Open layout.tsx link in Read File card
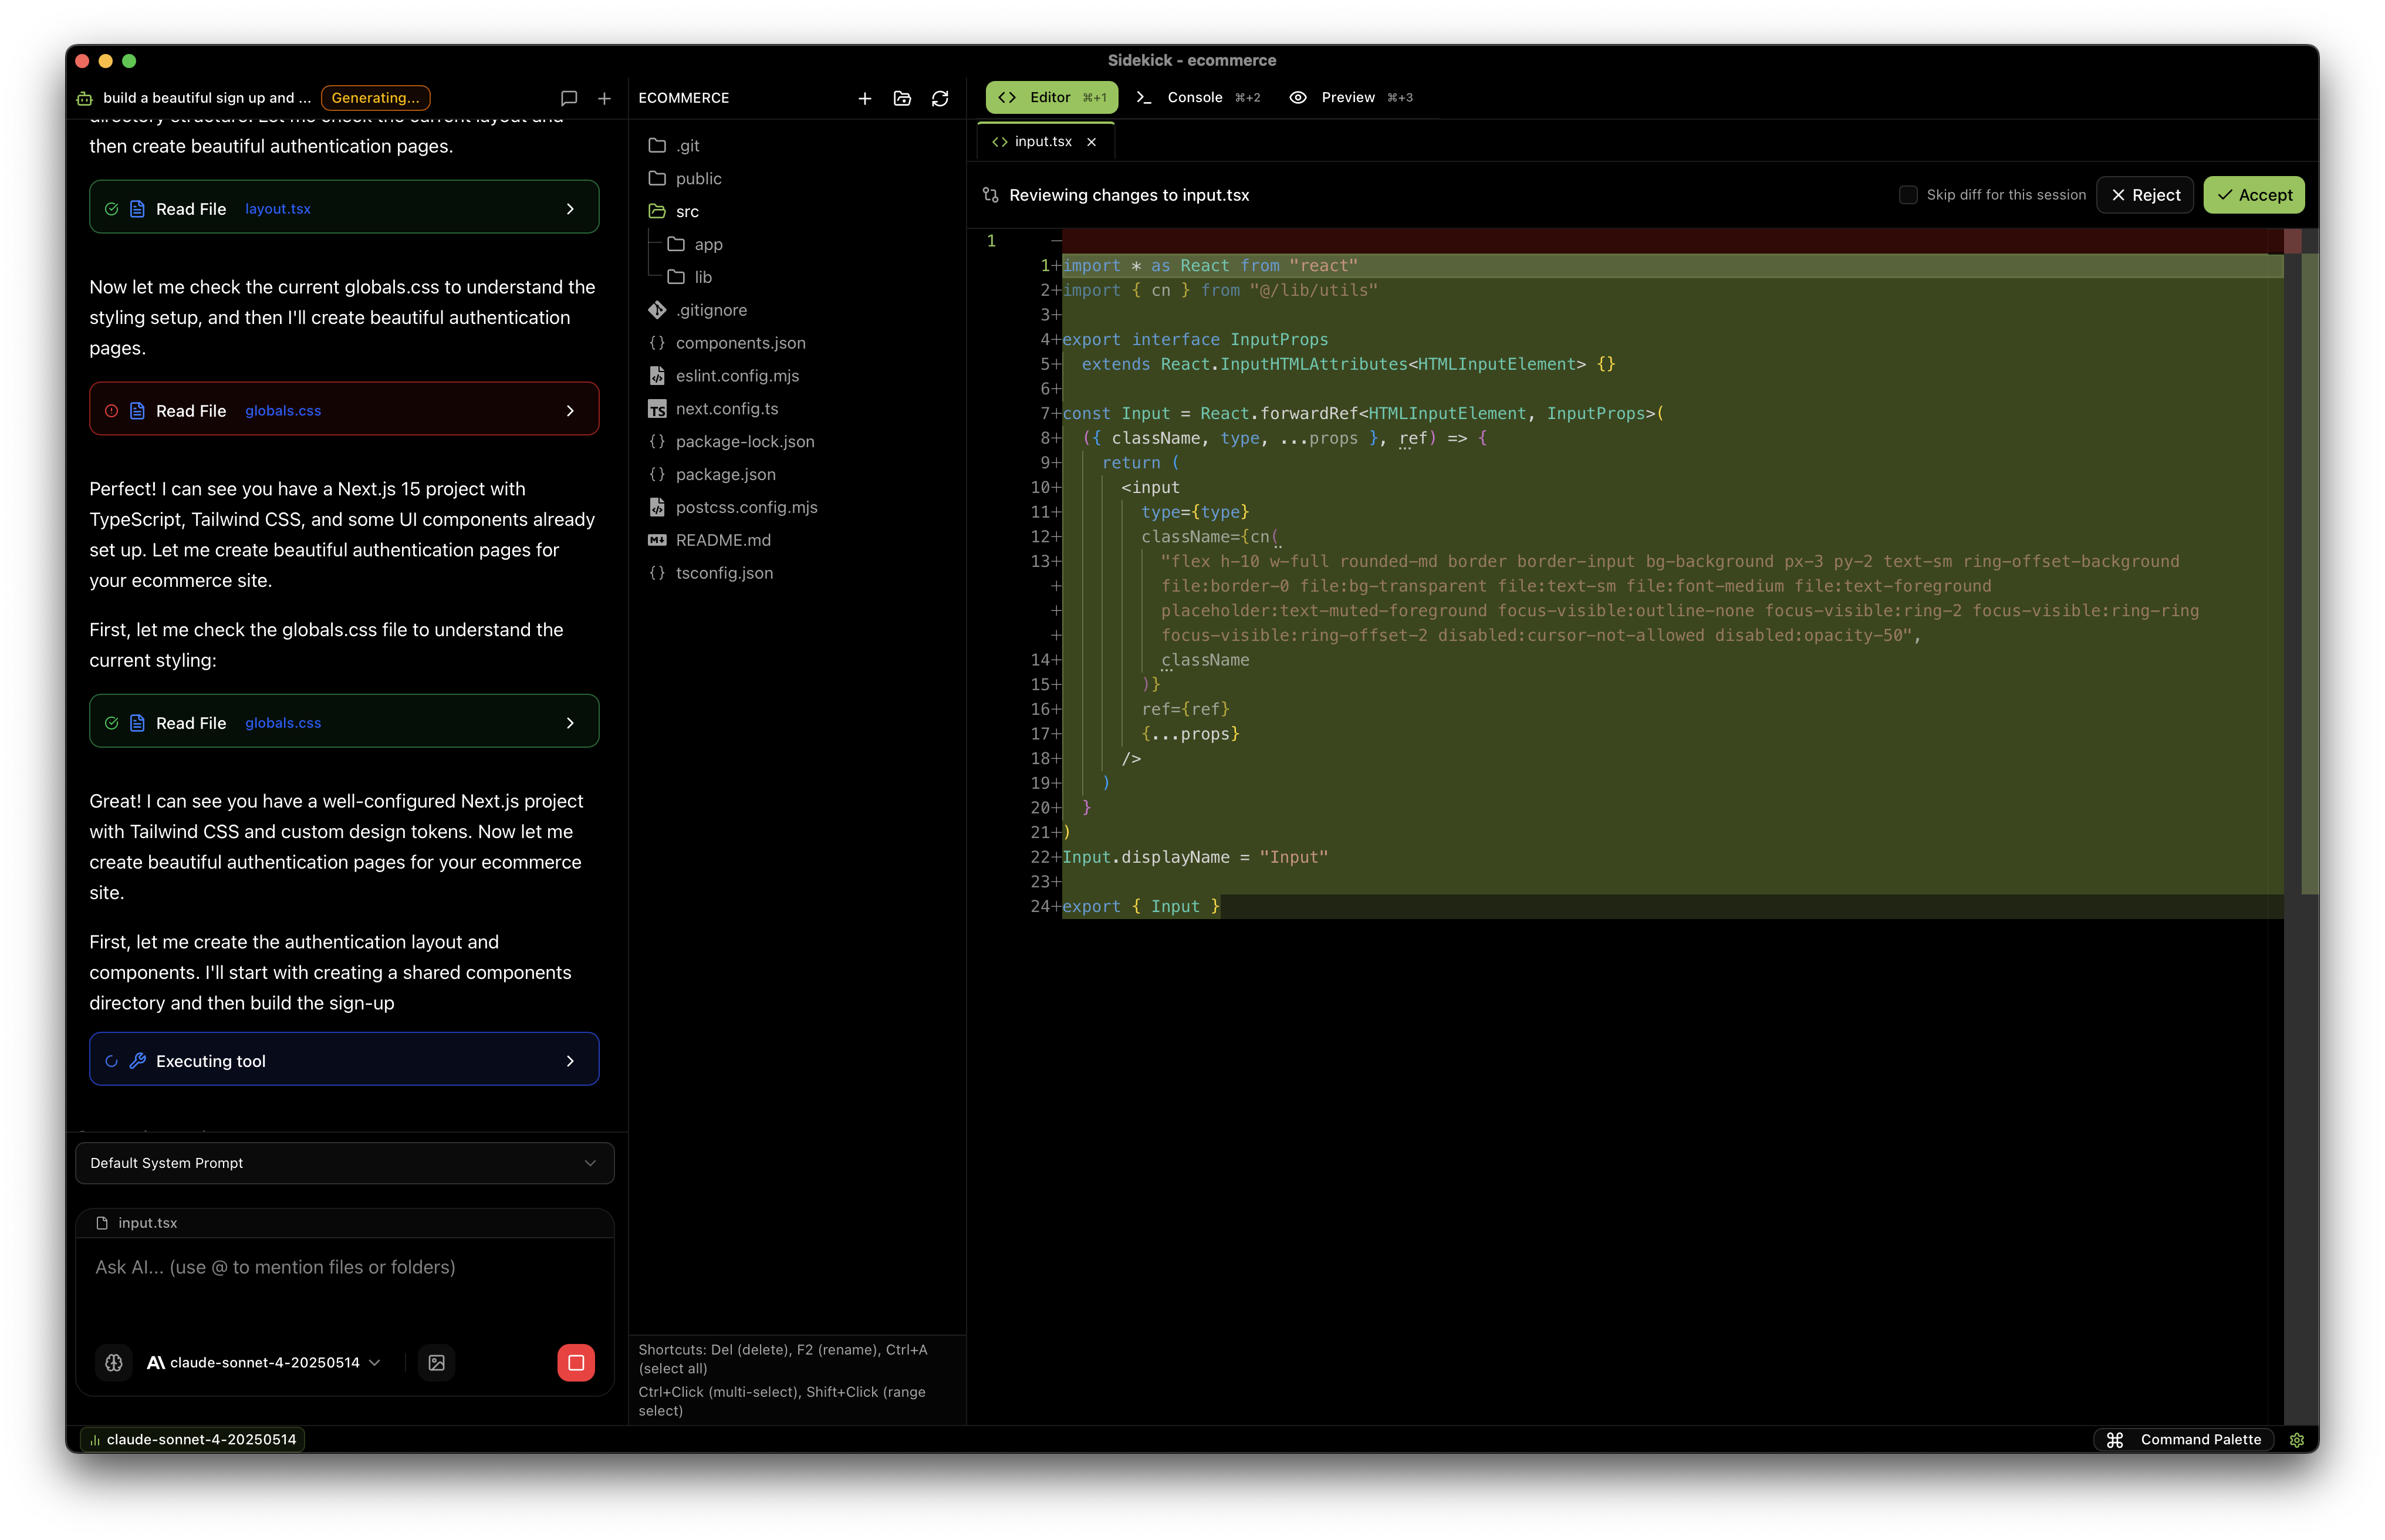2385x1540 pixels. (277, 209)
